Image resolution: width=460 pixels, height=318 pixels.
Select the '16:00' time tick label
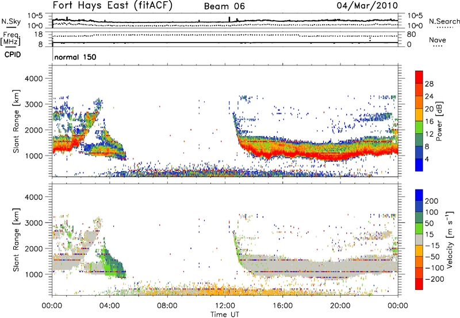[282, 306]
